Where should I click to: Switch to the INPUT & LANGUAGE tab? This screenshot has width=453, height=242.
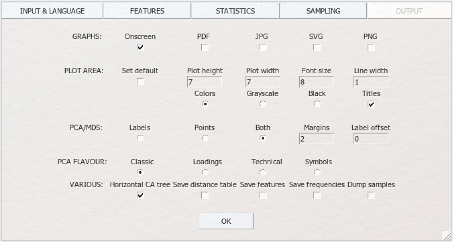tap(52, 11)
